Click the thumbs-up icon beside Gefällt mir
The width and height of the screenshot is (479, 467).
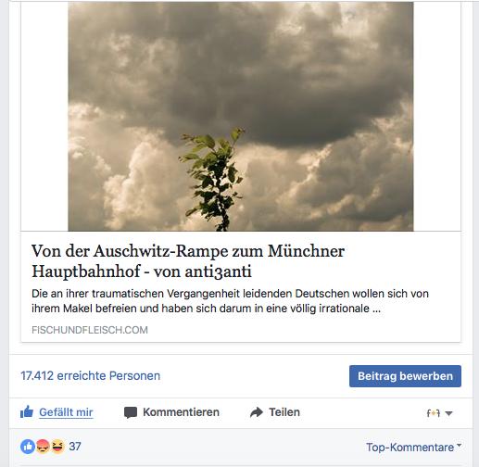pos(27,411)
